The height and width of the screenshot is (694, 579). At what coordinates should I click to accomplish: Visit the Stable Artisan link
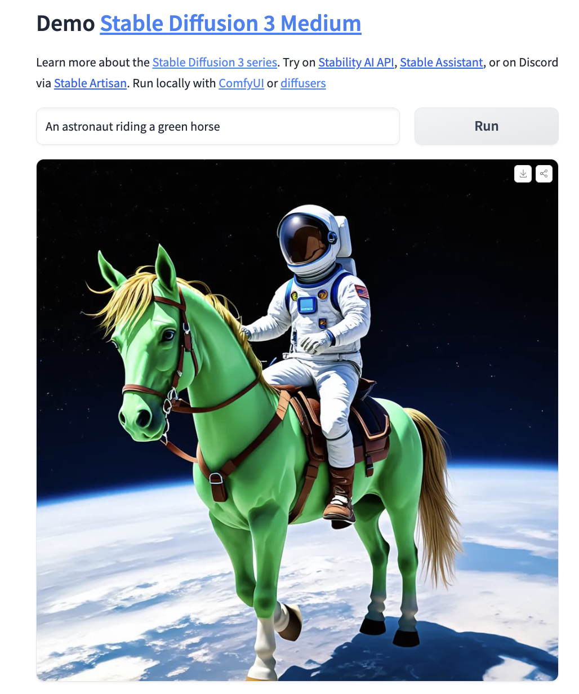coord(90,83)
